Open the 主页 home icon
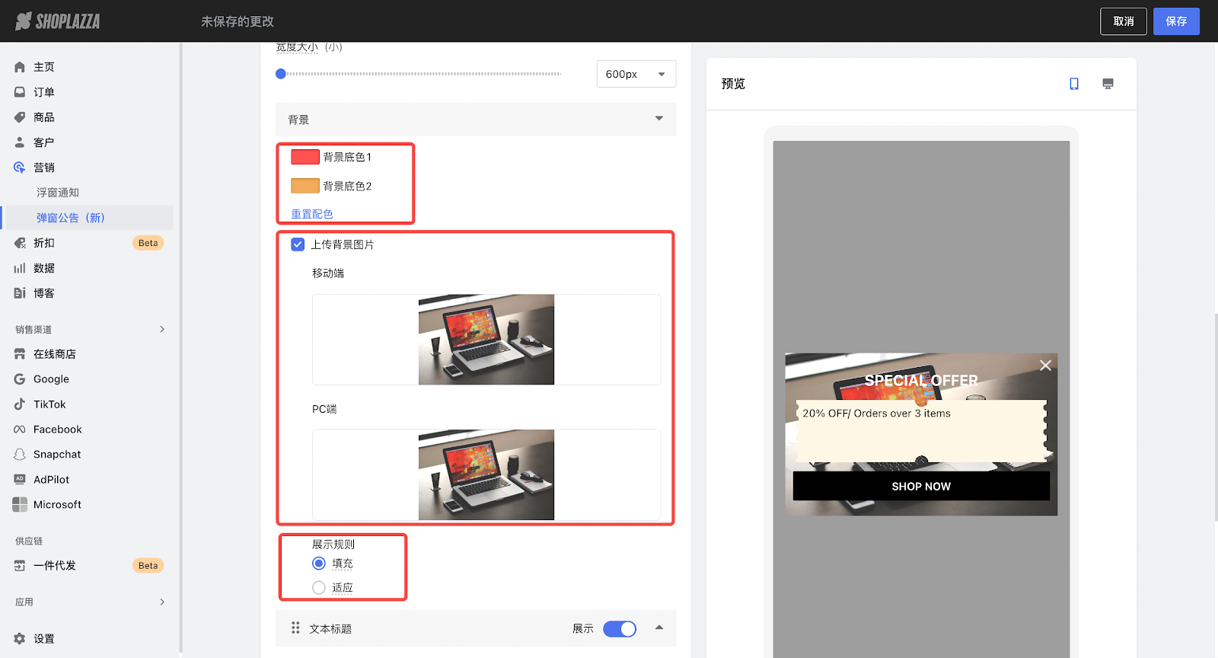The height and width of the screenshot is (658, 1218). [20, 67]
